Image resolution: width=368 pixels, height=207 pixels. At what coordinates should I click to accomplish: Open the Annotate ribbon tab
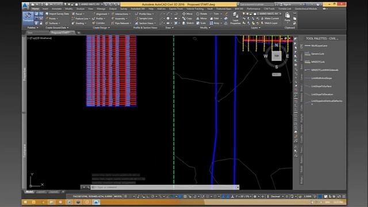(56, 9)
